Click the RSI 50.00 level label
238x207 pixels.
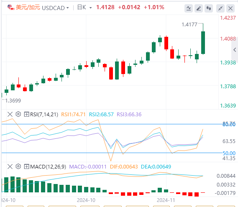229,153
